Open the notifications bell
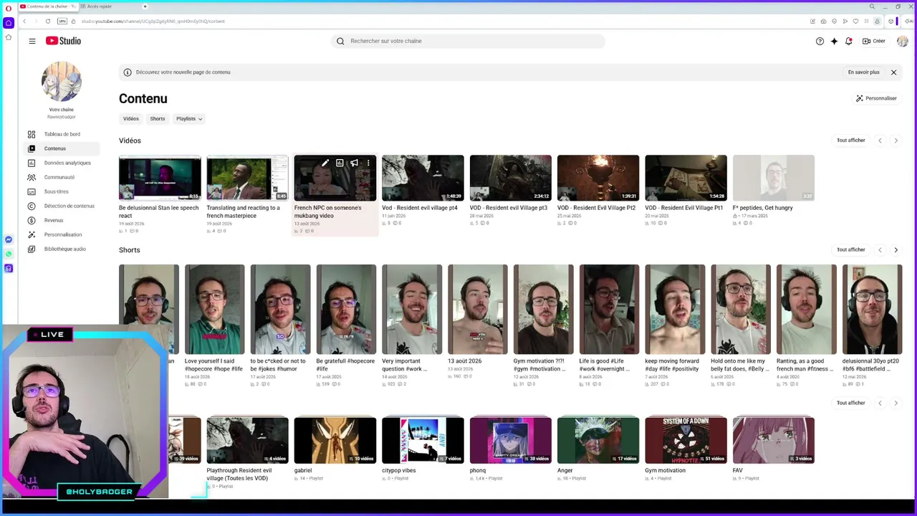This screenshot has height=516, width=917. (x=848, y=41)
